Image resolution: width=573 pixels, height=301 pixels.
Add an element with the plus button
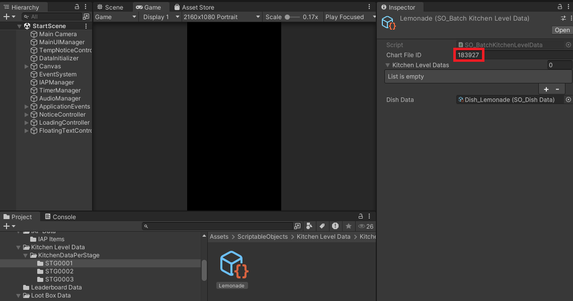click(x=546, y=89)
